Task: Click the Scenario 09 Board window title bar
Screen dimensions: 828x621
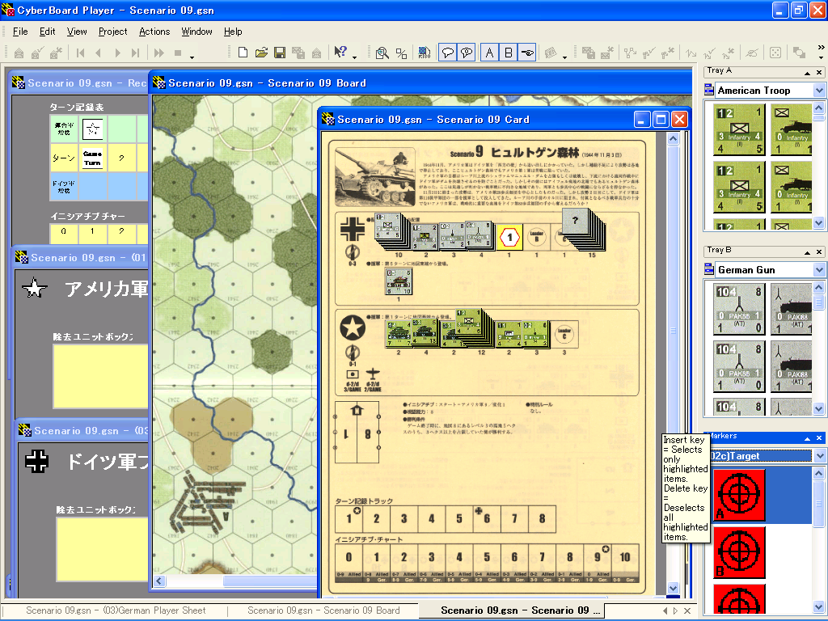Action: [420, 83]
